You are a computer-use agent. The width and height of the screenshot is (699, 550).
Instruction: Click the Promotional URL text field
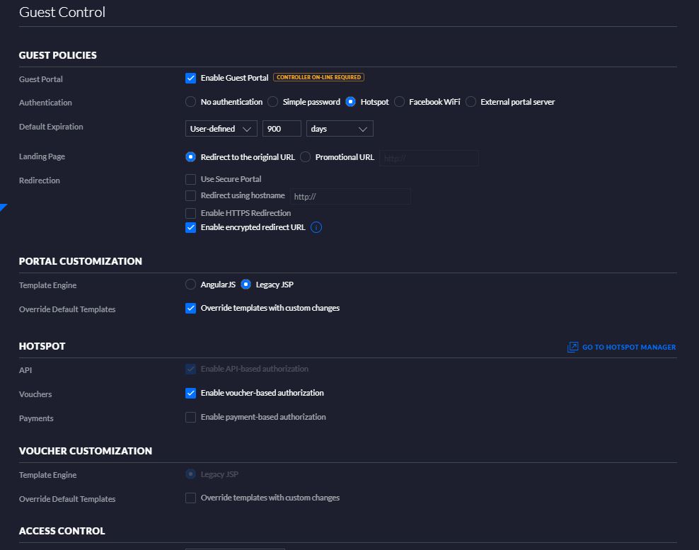pos(429,158)
